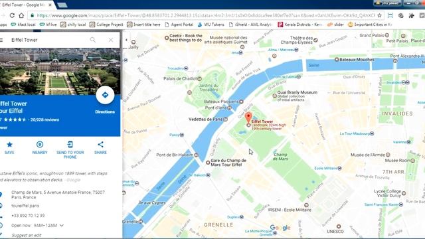Open the Insert title here bookmark

(143, 25)
